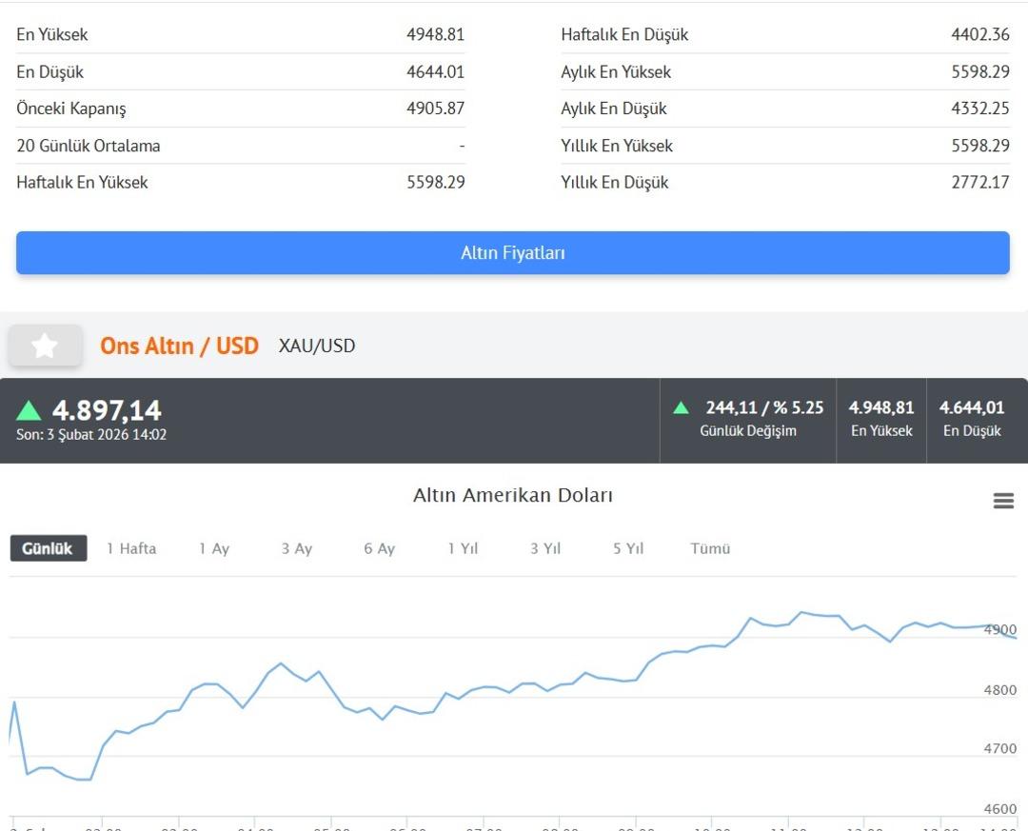
Task: Show the 3 Ay range
Action: [x=297, y=548]
